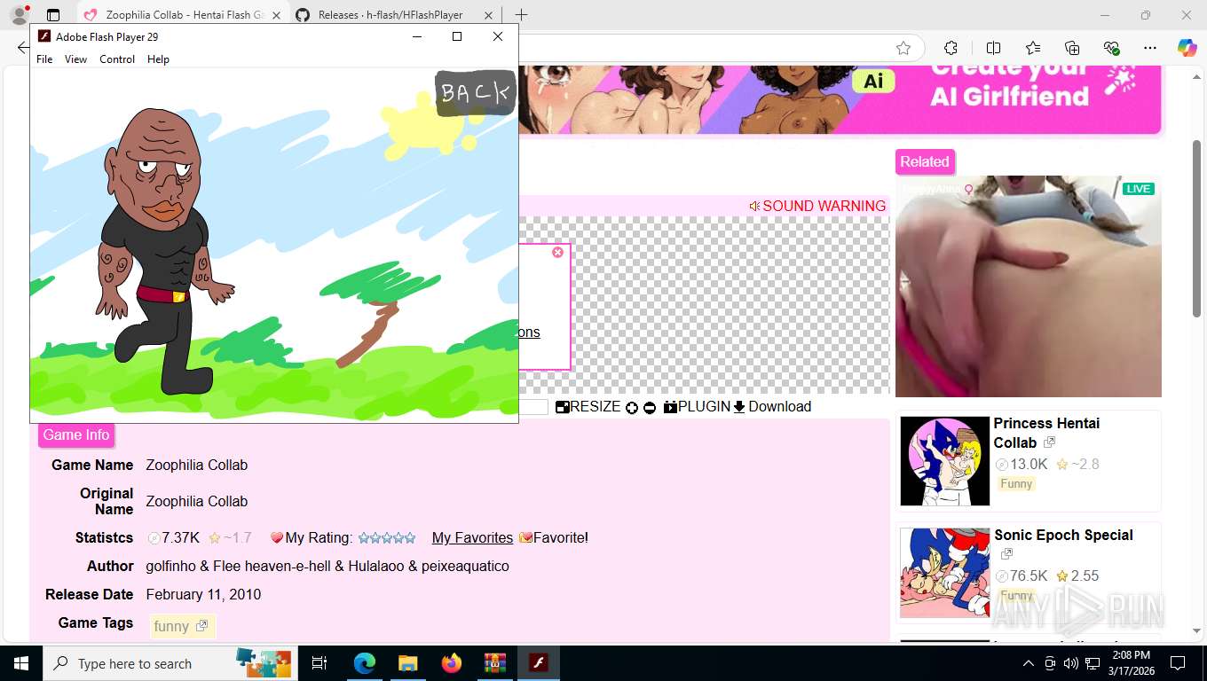
Task: Close the Releases h-flash/HFlashPlayer tab
Action: pyautogui.click(x=488, y=15)
